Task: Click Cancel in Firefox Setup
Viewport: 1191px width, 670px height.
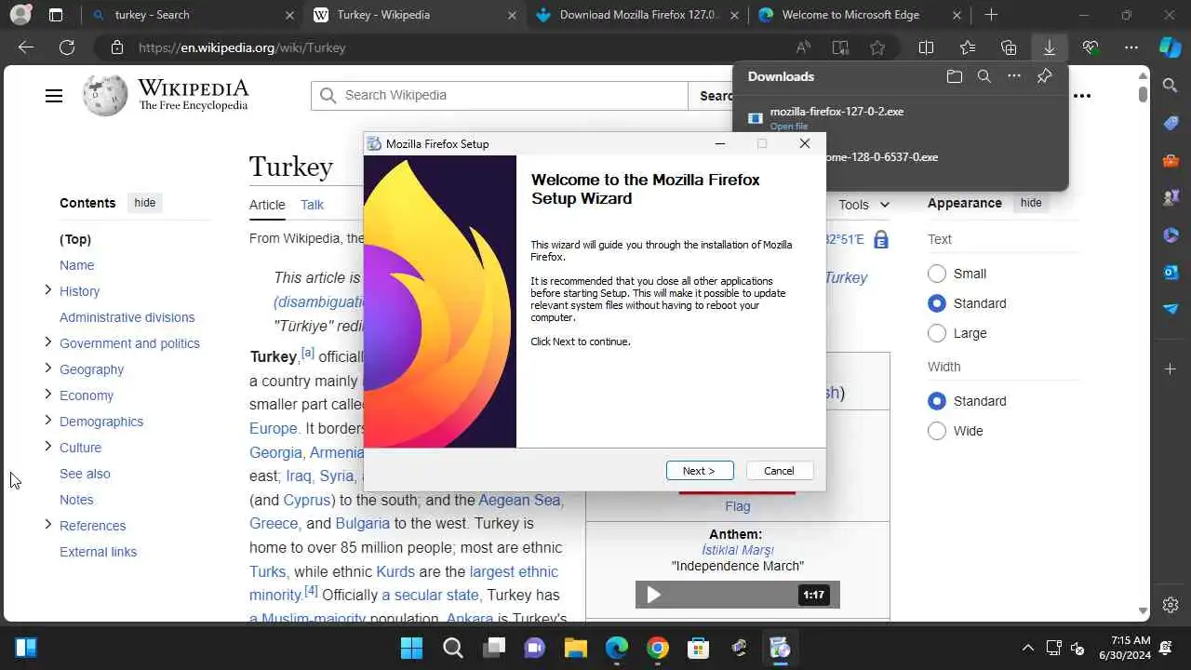Action: [780, 471]
